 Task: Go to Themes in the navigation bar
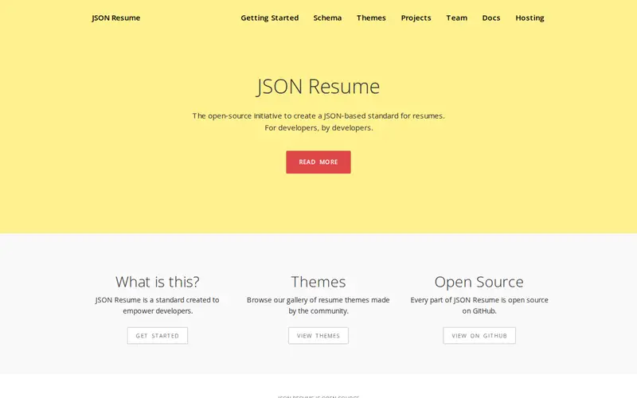click(x=371, y=18)
